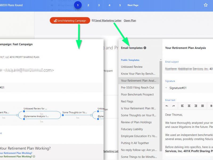Open the Fiduciary Liability template
The height and width of the screenshot is (160, 213).
132,129
